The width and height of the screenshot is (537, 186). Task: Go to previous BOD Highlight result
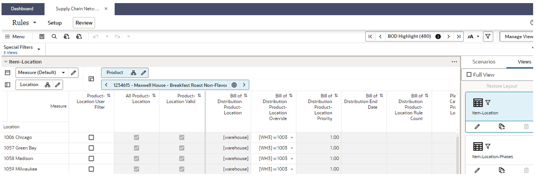[x=380, y=36]
